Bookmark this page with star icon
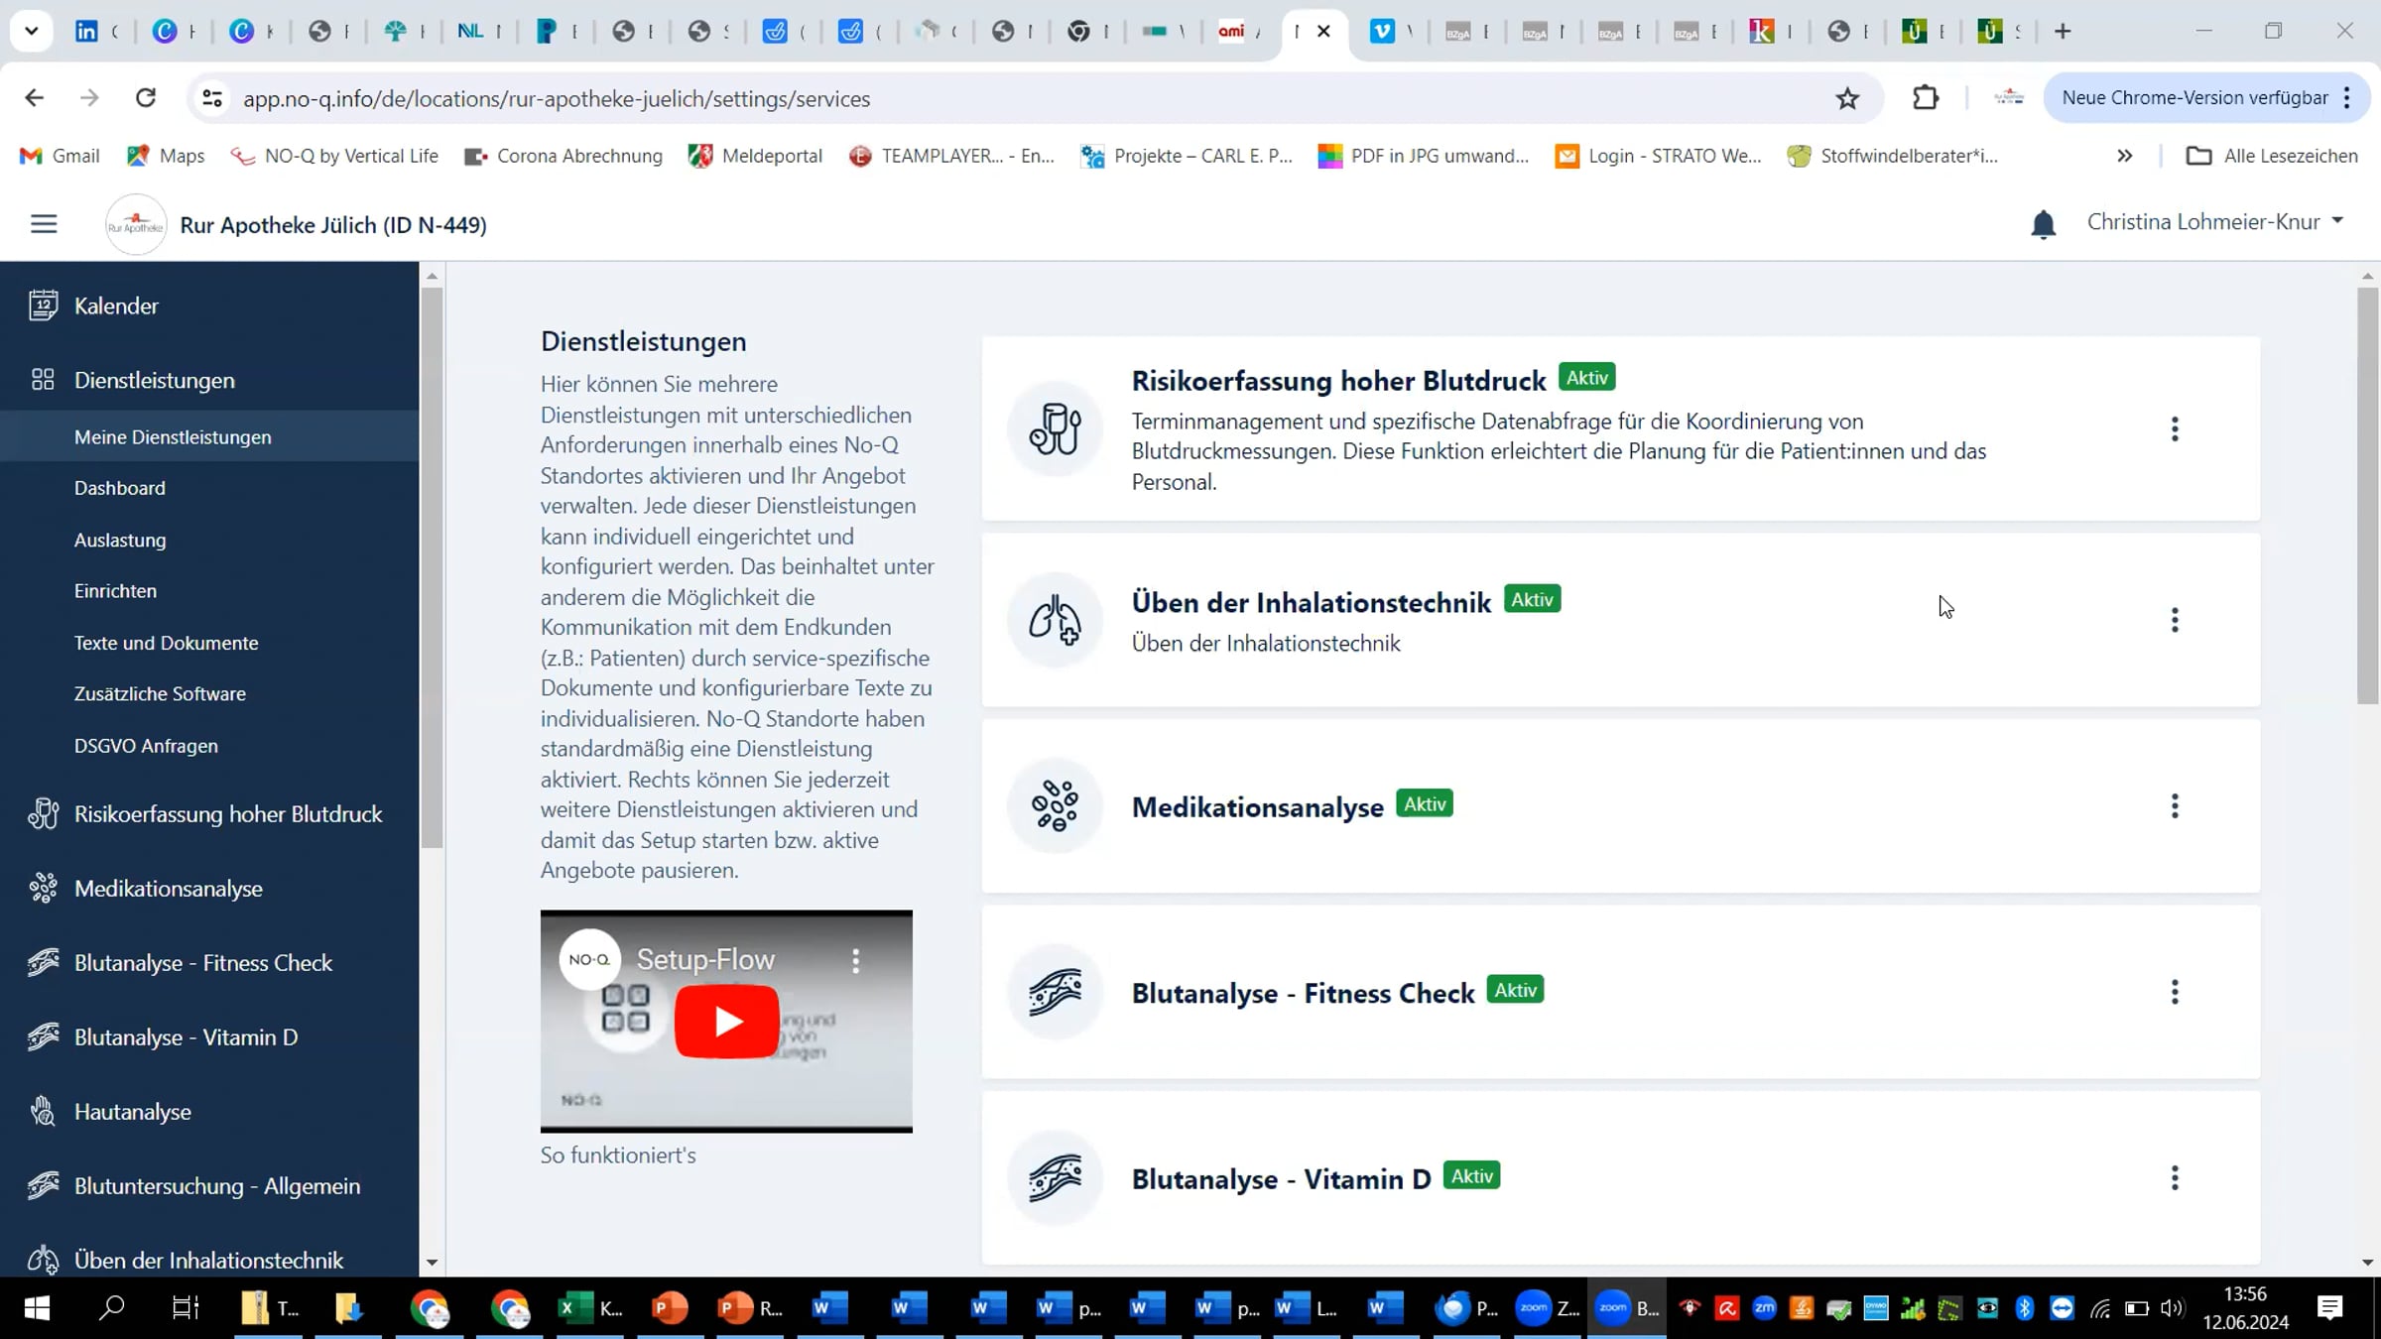Screen dimensions: 2381x1339 [x=1847, y=98]
